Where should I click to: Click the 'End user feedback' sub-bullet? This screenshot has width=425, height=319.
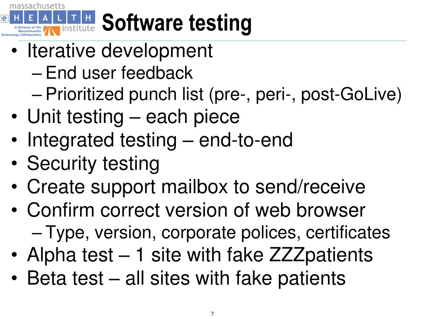point(119,73)
